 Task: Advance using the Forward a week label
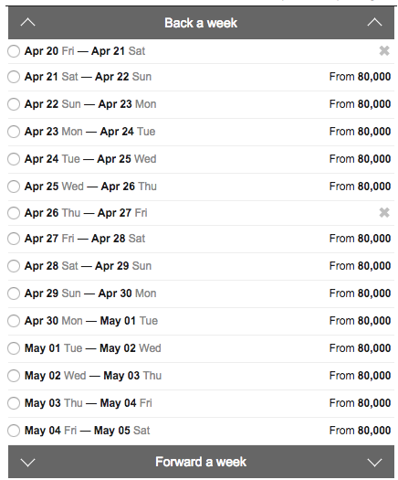coord(201,462)
